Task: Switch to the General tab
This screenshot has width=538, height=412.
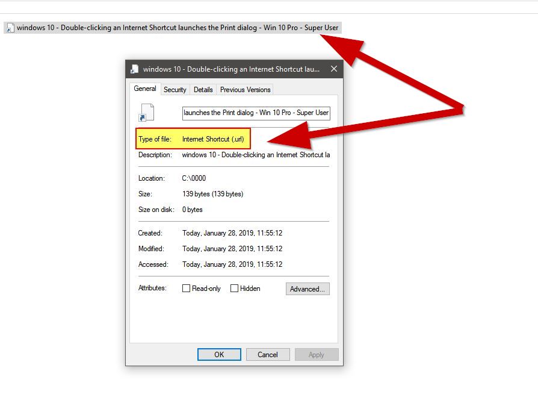Action: [x=145, y=89]
